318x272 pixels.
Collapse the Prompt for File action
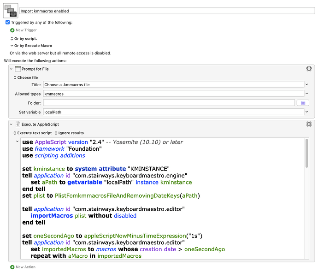tap(12, 69)
